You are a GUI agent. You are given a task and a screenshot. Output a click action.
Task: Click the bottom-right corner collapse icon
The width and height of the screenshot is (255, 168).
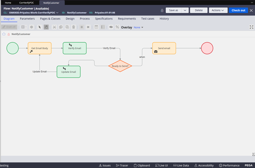pos(253,154)
